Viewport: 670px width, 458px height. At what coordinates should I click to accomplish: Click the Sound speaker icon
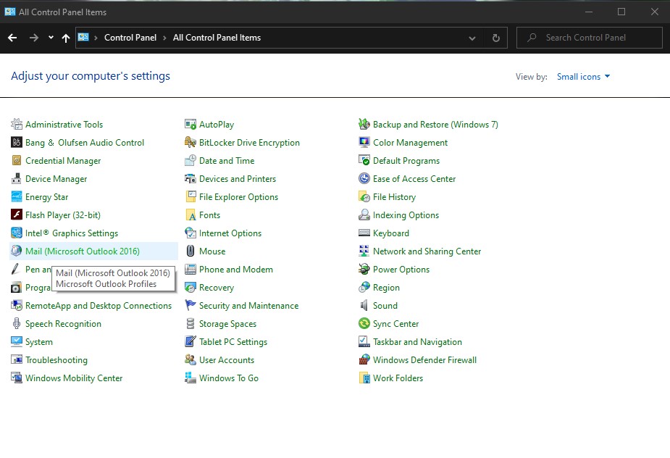[364, 305]
